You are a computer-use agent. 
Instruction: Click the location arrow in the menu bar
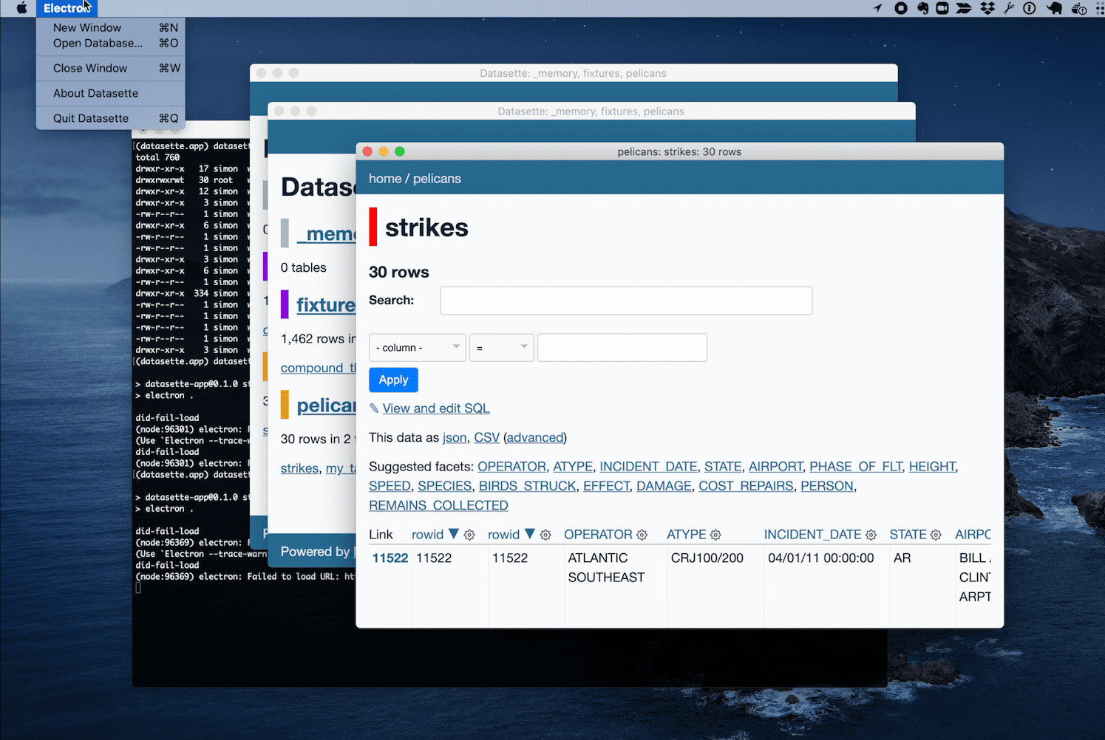pos(878,8)
